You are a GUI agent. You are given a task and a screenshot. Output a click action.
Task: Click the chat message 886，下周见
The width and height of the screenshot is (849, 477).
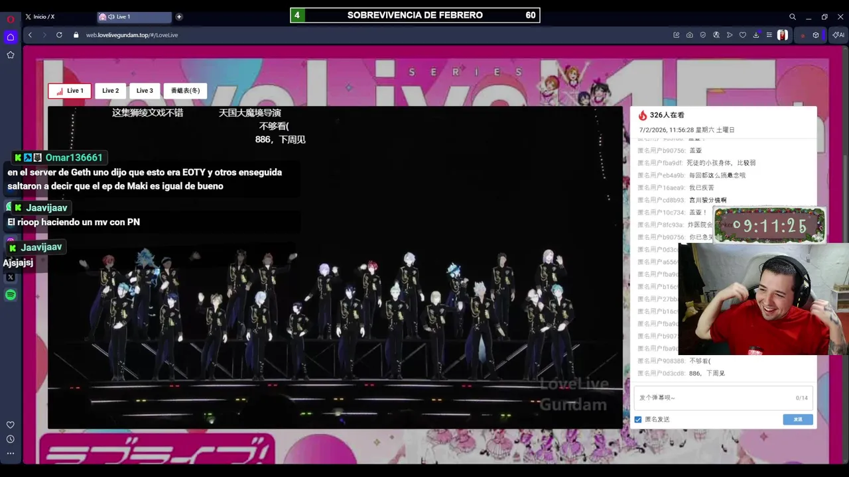pos(707,374)
